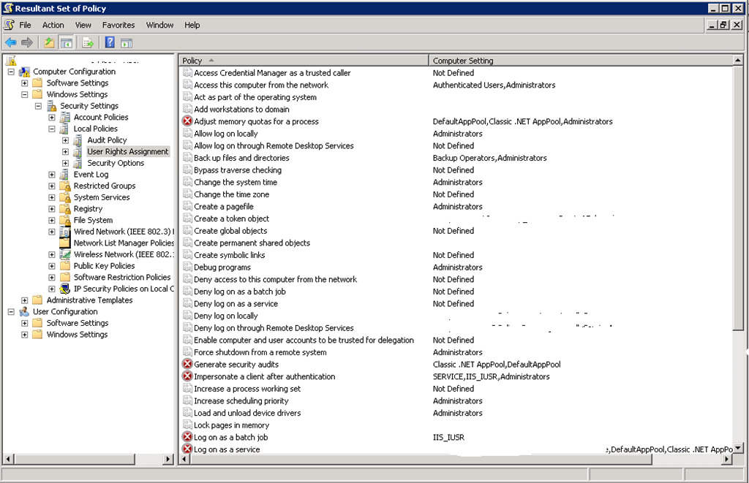
Task: Expand the Account Policies node
Action: tap(52, 118)
